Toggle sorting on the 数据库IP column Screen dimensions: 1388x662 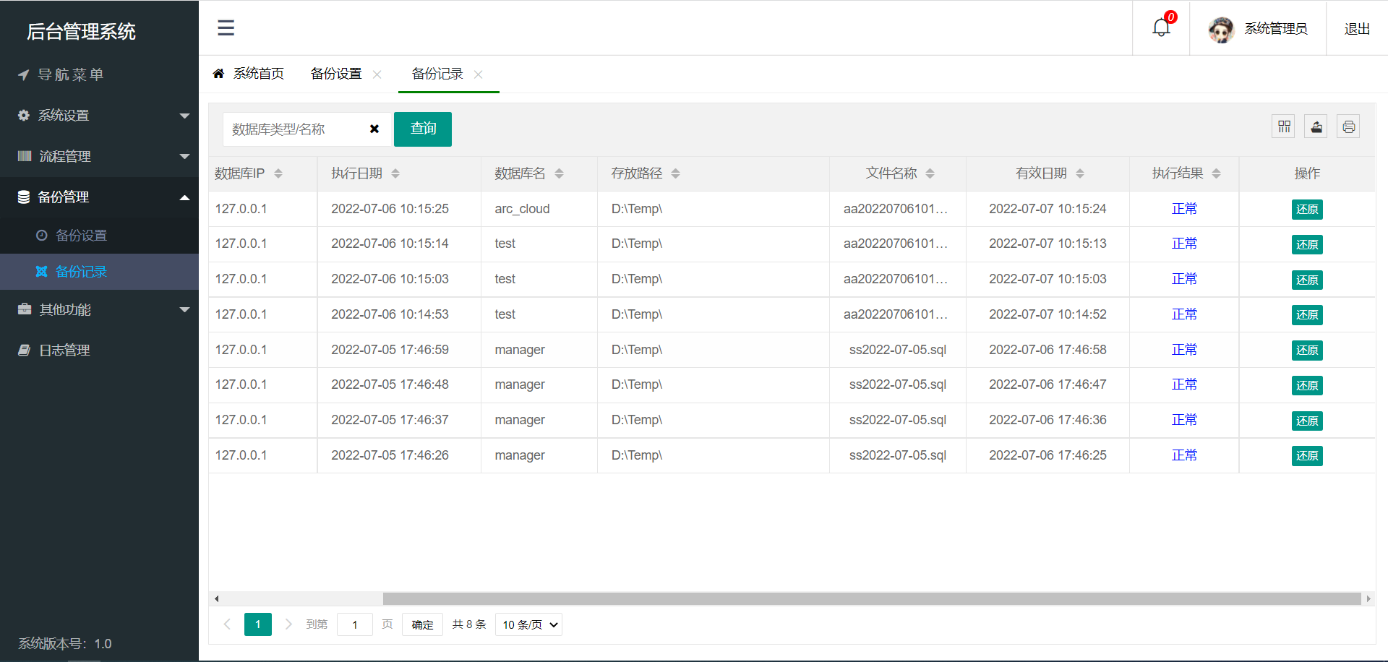click(278, 173)
